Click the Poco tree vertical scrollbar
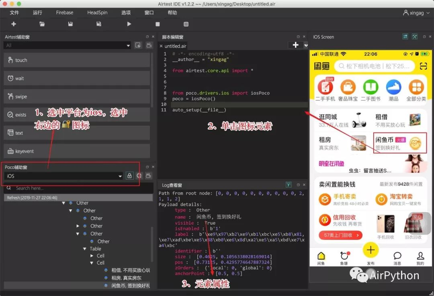This screenshot has width=434, height=296. click(x=151, y=244)
